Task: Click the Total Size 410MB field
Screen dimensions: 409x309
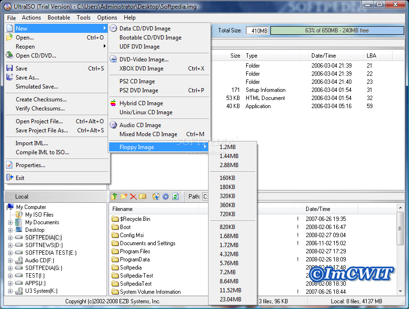Action: (257, 30)
